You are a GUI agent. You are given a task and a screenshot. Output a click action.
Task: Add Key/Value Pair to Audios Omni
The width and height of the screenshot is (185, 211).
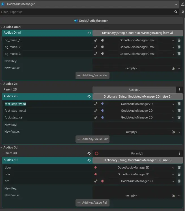point(92,75)
